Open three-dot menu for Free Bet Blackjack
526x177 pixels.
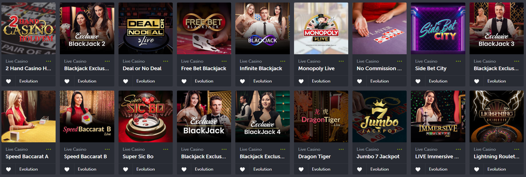tap(224, 61)
